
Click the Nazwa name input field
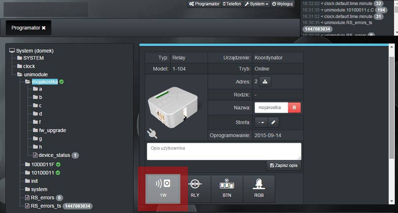(271, 108)
